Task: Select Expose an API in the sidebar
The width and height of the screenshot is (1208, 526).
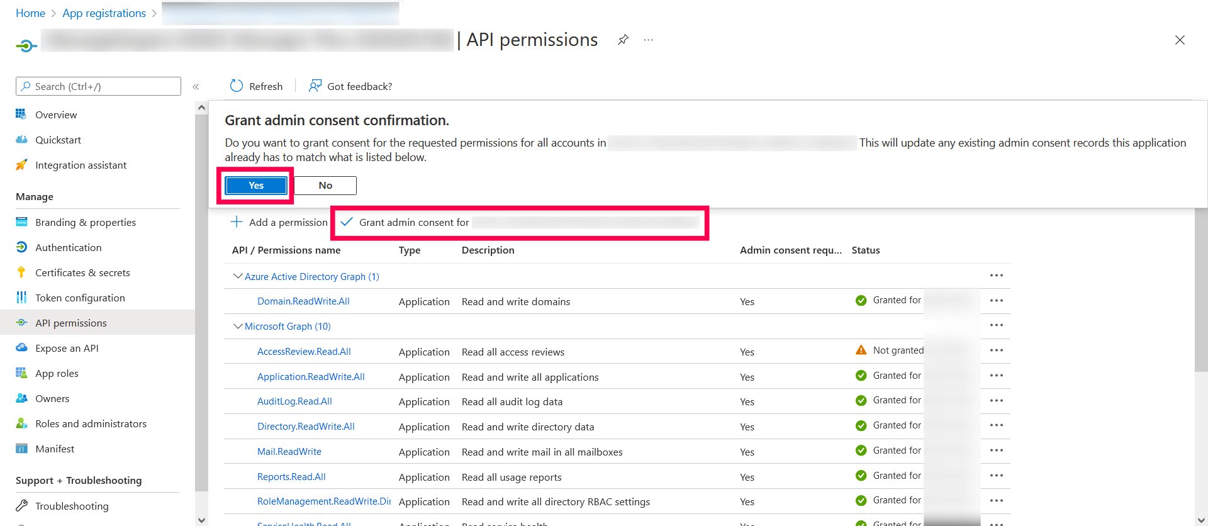Action: [67, 348]
